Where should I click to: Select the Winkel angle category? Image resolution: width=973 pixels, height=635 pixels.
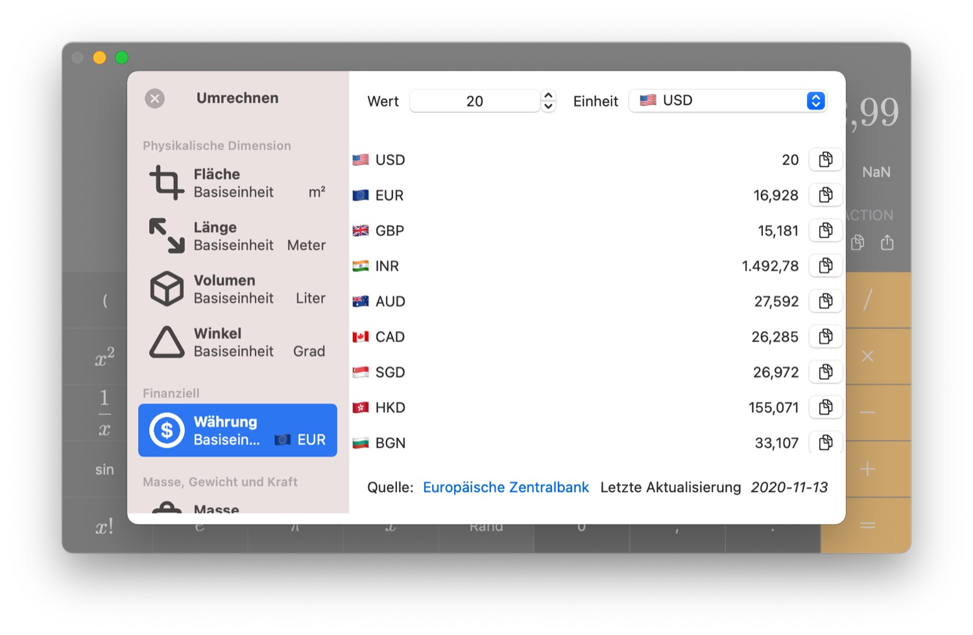[x=237, y=342]
